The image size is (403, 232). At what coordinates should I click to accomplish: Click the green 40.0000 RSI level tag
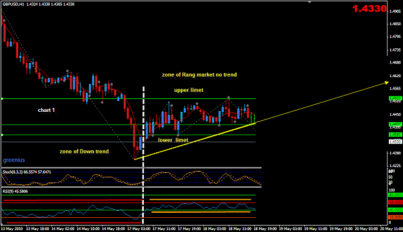tap(395, 210)
